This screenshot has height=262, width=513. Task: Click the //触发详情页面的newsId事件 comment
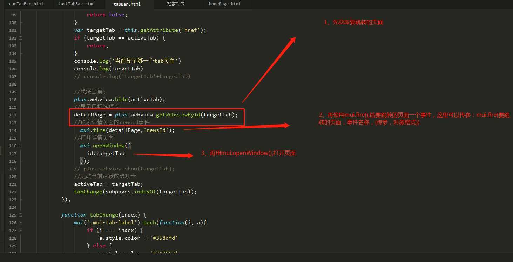112,122
